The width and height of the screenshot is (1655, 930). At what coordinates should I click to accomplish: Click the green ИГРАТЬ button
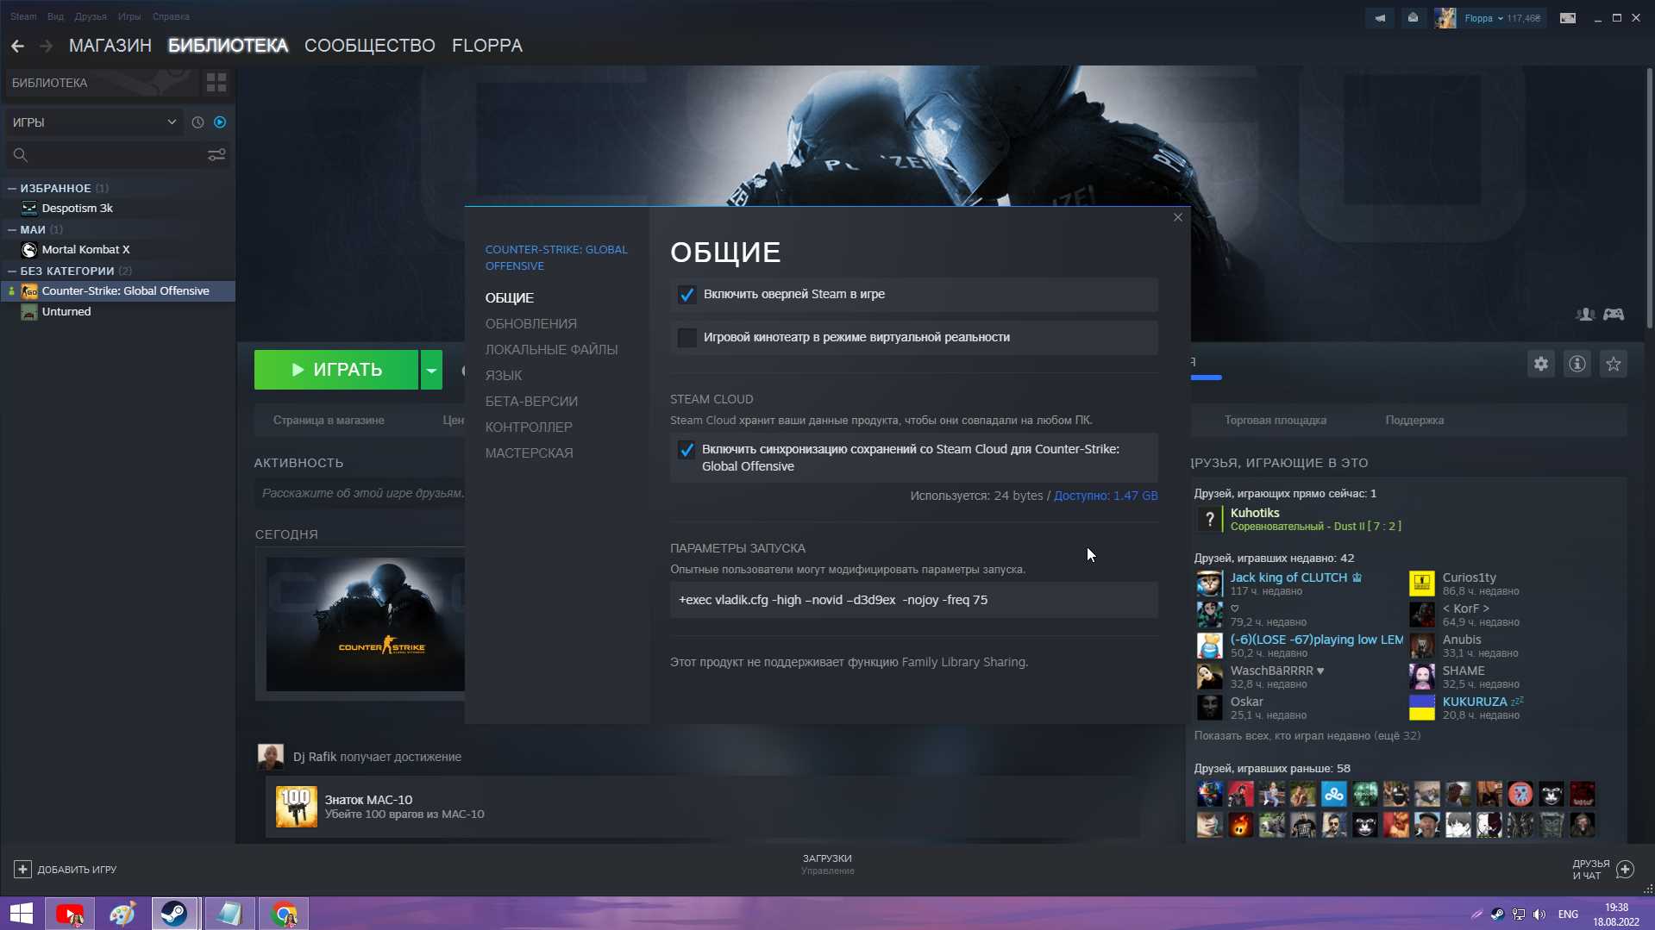point(336,371)
